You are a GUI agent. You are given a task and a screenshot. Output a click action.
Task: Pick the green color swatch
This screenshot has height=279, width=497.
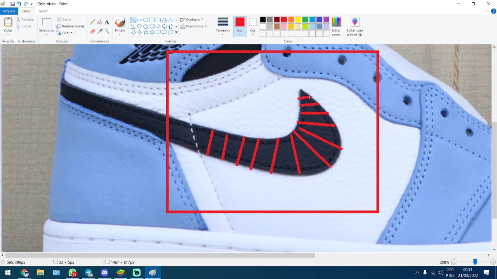(305, 19)
